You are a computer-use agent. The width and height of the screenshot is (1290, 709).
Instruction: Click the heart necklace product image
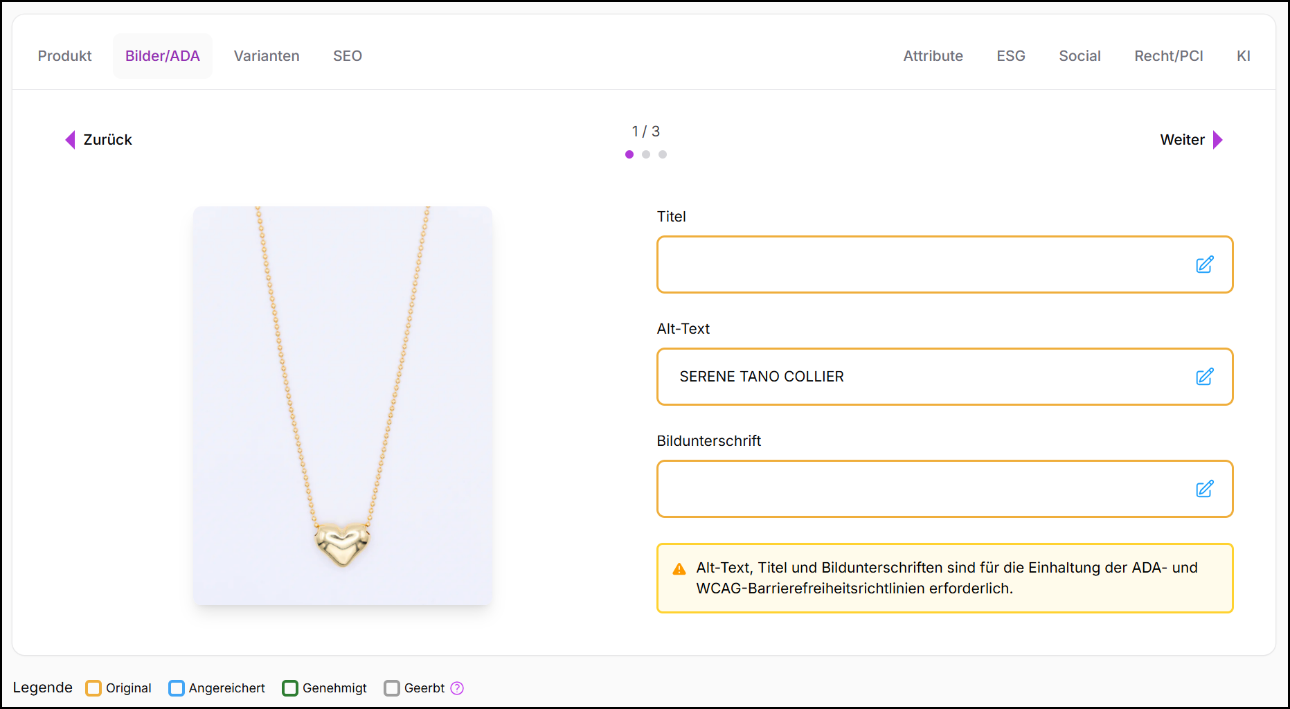[x=343, y=406]
